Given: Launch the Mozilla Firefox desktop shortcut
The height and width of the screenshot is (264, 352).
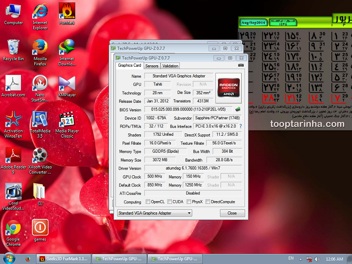Looking at the screenshot, I should point(40,52).
